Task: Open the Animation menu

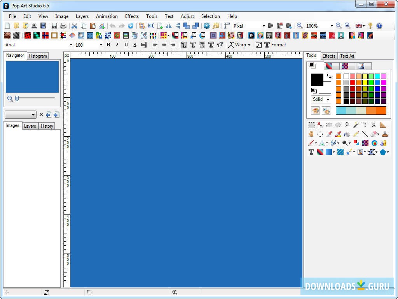Action: [106, 16]
